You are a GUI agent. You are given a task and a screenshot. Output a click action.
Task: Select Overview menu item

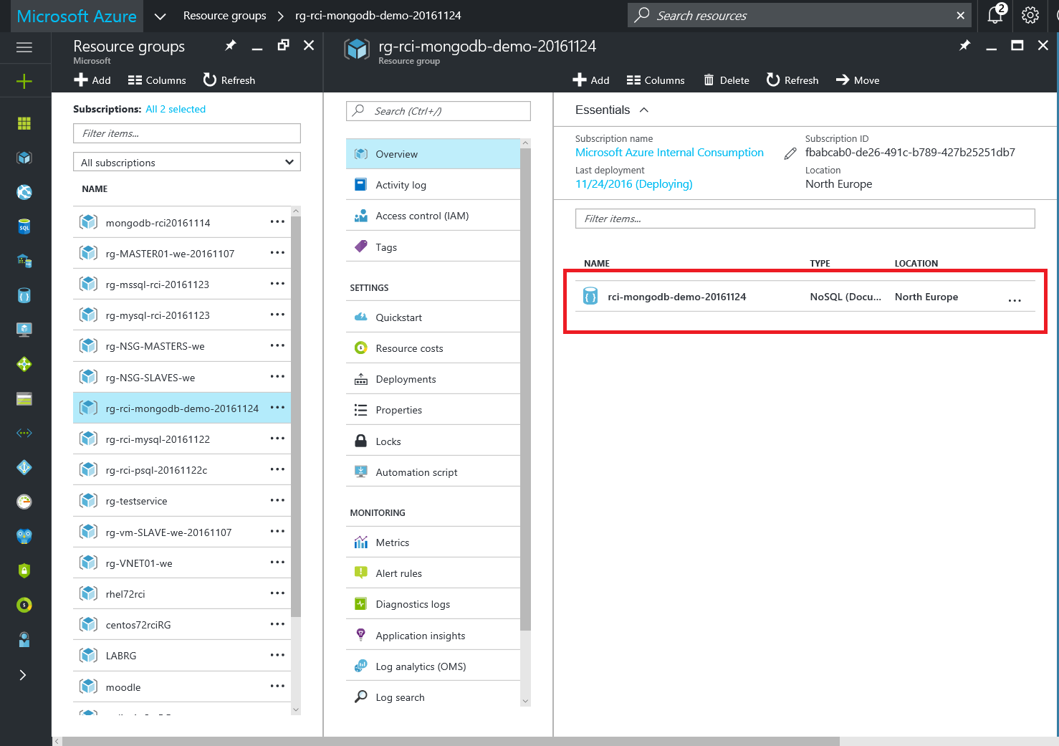click(x=433, y=154)
